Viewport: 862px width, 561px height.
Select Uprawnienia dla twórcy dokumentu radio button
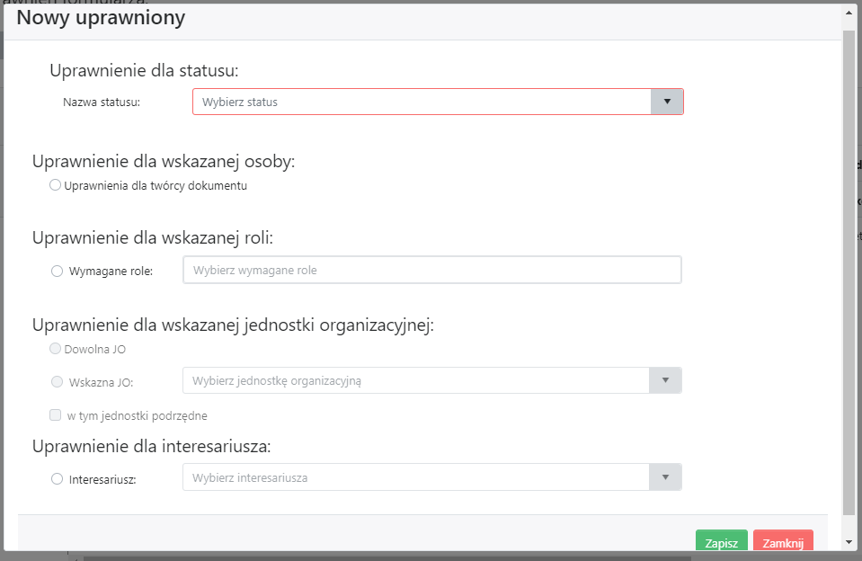(x=56, y=185)
